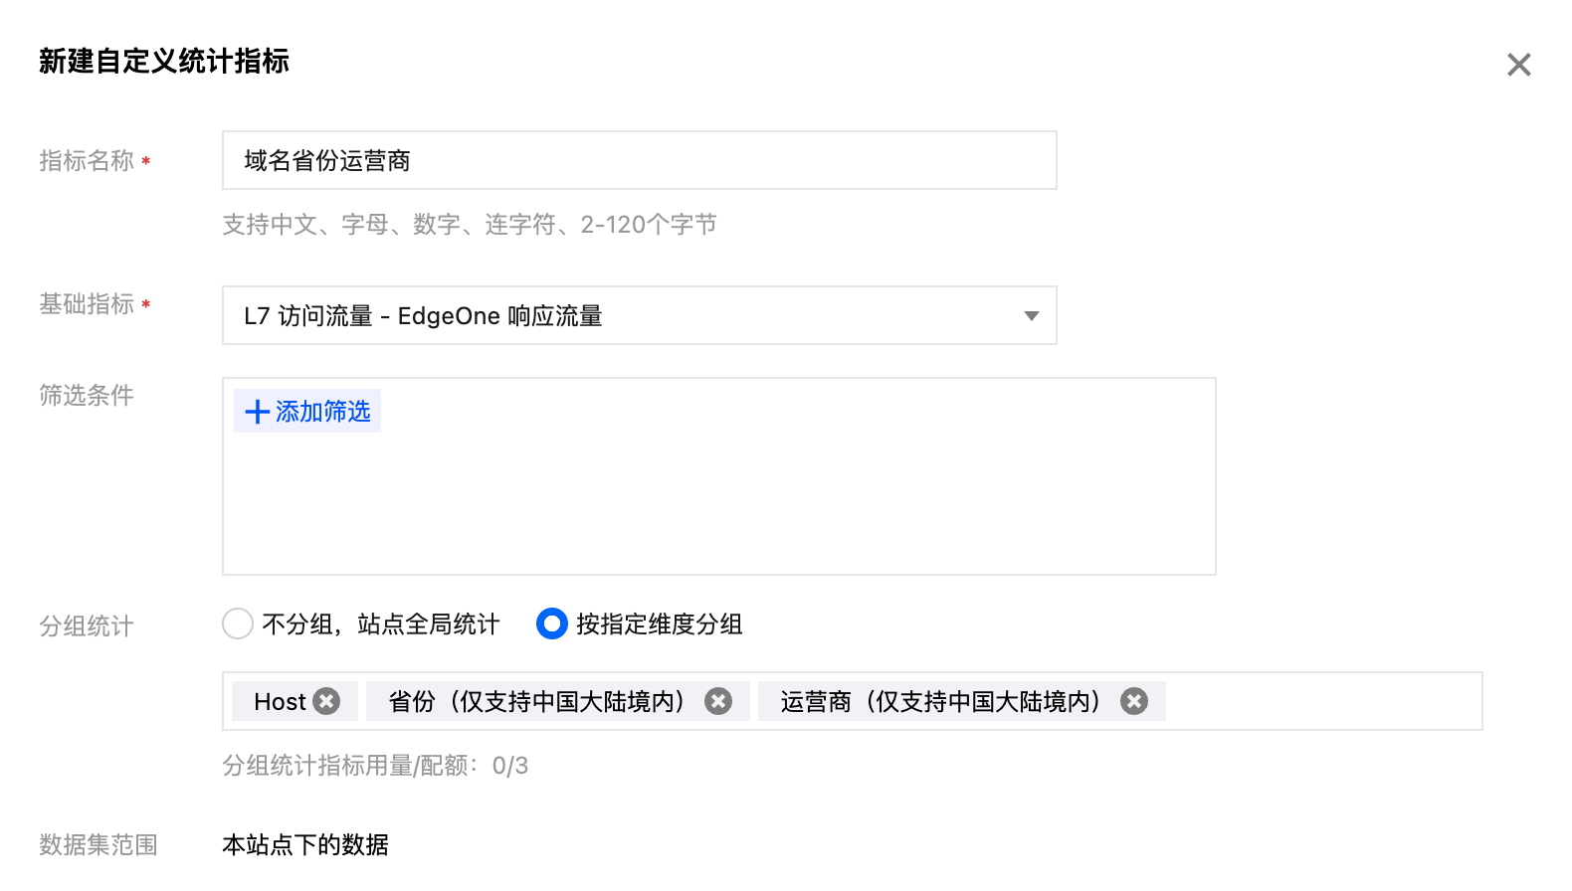Click empty space in 筛选条件 box
Image resolution: width=1572 pixels, height=891 pixels.
pyautogui.click(x=716, y=497)
